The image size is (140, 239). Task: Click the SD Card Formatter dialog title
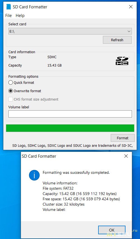coord(39,156)
